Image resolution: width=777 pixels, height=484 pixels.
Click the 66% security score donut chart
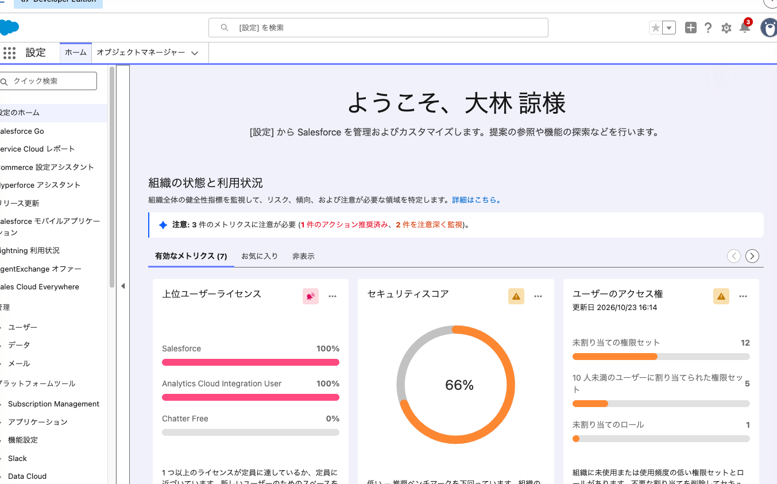456,385
